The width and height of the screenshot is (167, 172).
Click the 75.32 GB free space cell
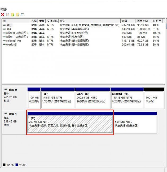143,44
